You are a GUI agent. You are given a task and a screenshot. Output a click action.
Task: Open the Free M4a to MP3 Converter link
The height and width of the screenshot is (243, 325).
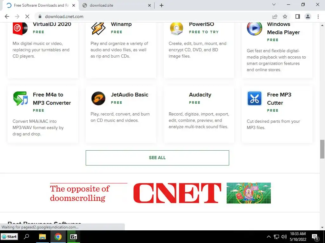coord(52,99)
